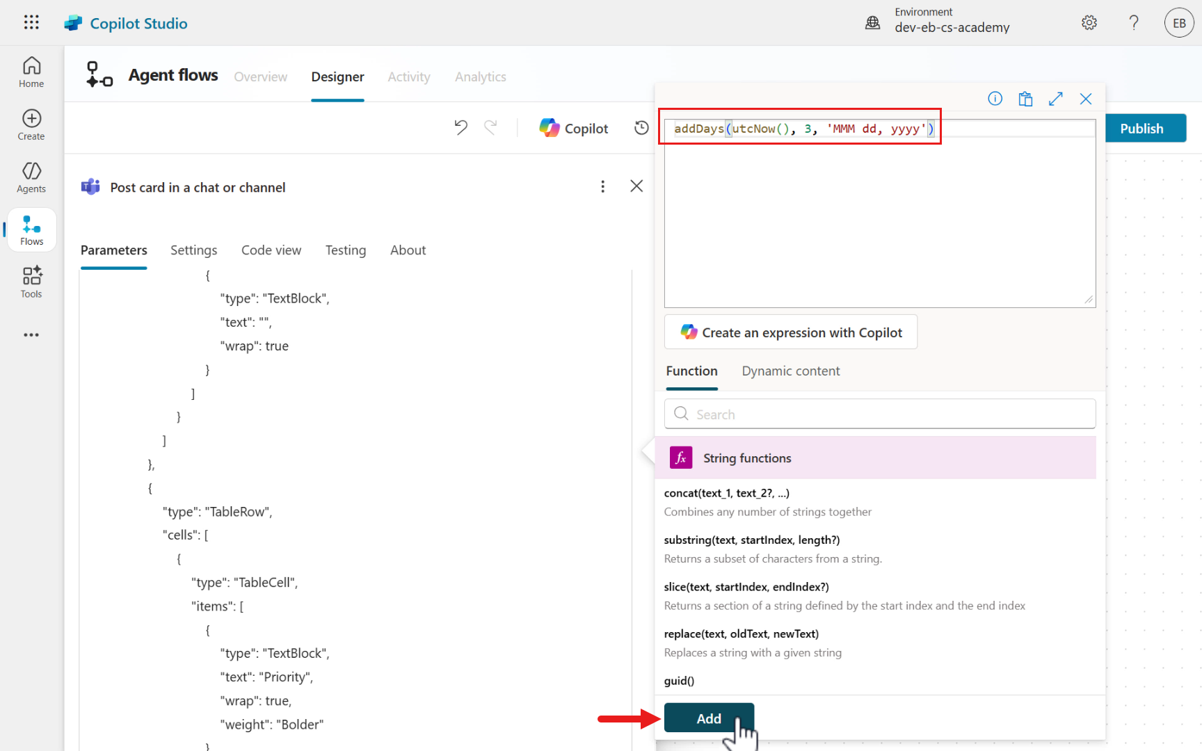Open the Create page from sidebar

pos(31,125)
